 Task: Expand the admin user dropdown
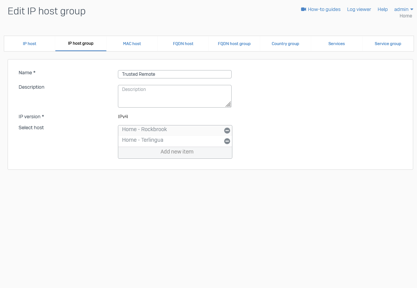pos(403,9)
